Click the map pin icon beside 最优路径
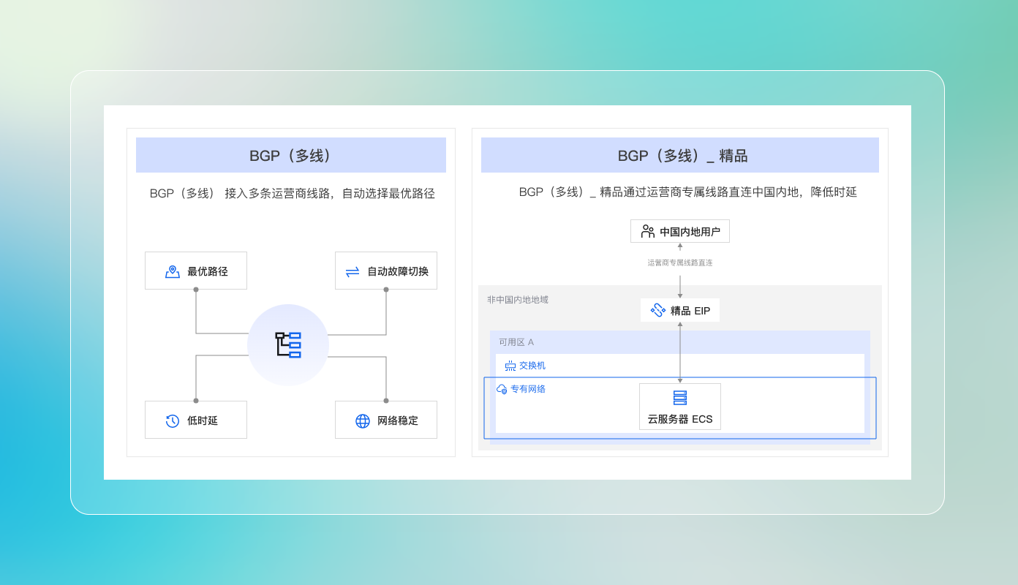The width and height of the screenshot is (1018, 585). [x=173, y=271]
